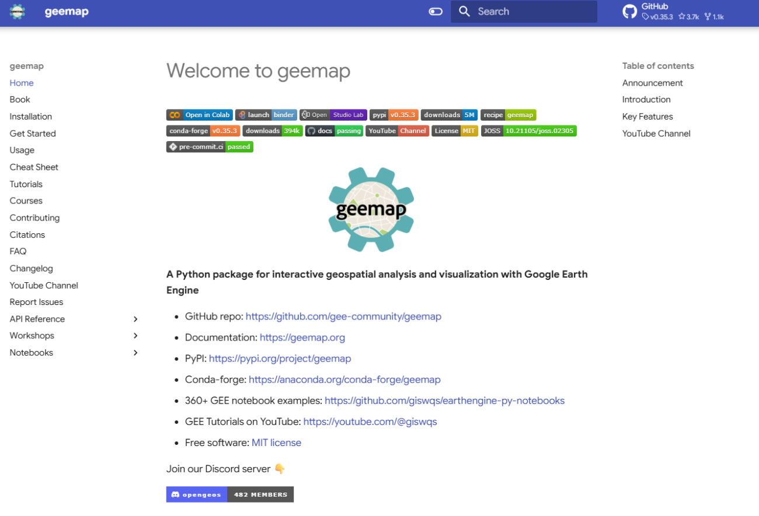The image size is (759, 516).
Task: Open the MIT license link
Action: pos(276,443)
